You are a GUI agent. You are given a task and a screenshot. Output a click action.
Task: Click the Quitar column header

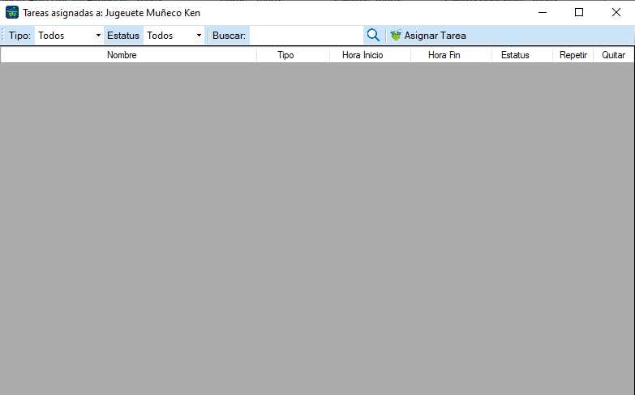[614, 55]
